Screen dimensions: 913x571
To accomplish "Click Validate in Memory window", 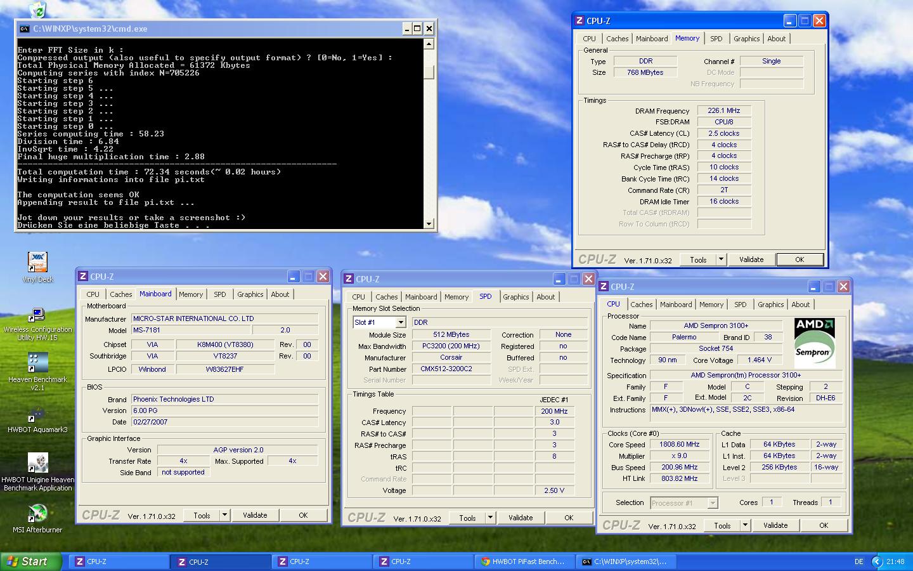I will 751,259.
